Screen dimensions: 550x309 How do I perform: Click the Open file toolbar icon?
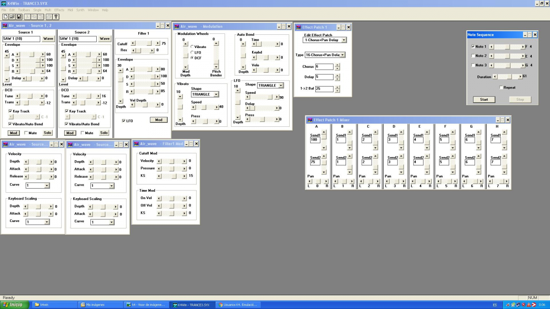(x=12, y=17)
